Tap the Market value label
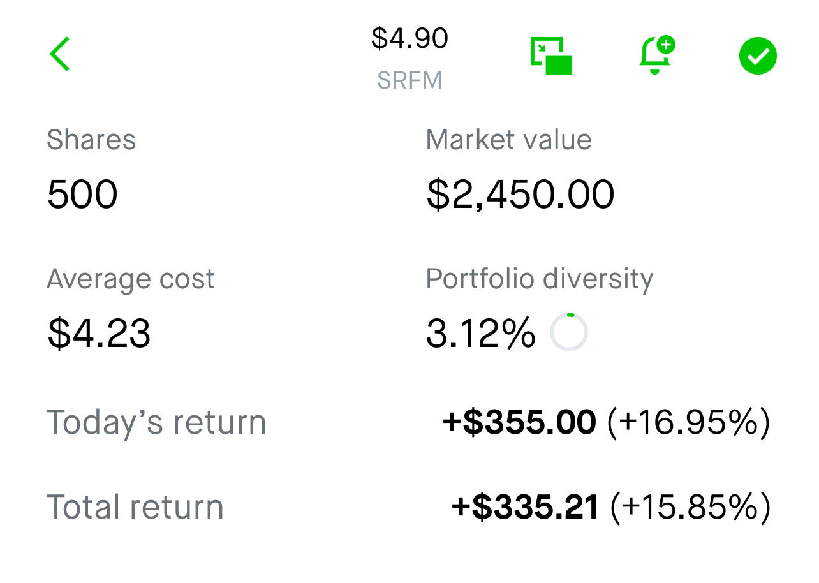The height and width of the screenshot is (583, 819). coord(508,140)
